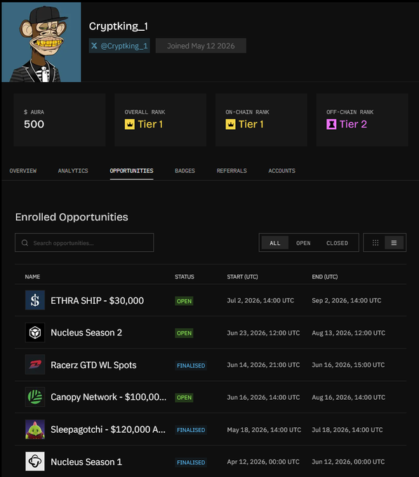Filter opportunities by OPEN

point(303,243)
